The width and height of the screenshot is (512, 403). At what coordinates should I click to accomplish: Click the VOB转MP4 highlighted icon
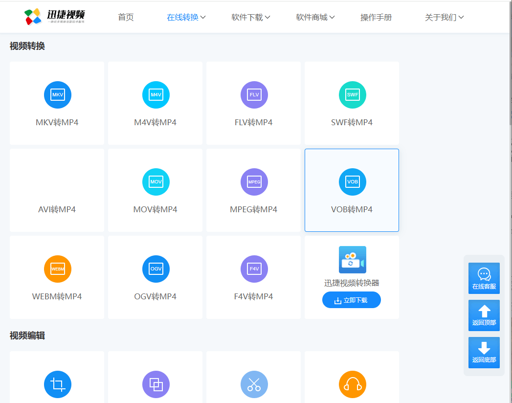click(x=352, y=181)
